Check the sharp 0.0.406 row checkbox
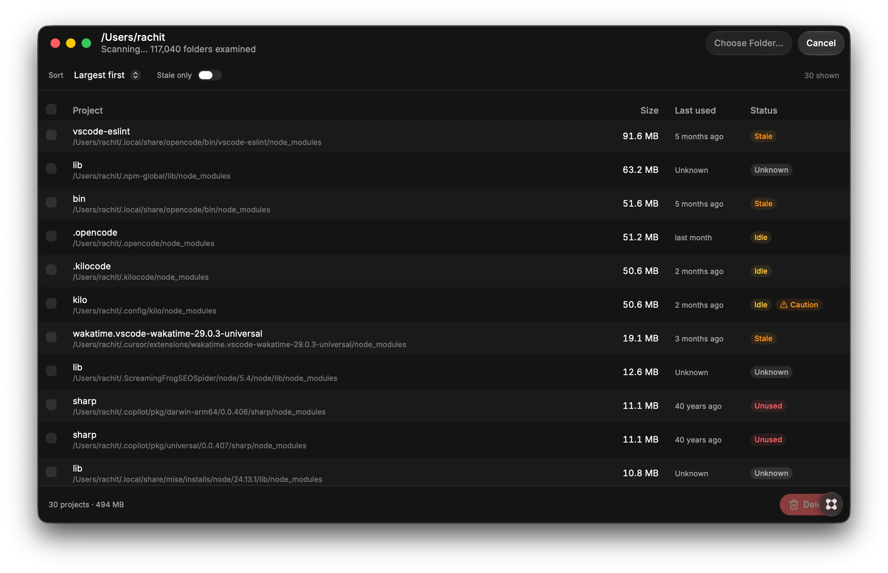 pyautogui.click(x=51, y=404)
